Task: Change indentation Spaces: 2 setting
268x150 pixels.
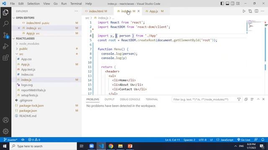Action: click(x=189, y=140)
